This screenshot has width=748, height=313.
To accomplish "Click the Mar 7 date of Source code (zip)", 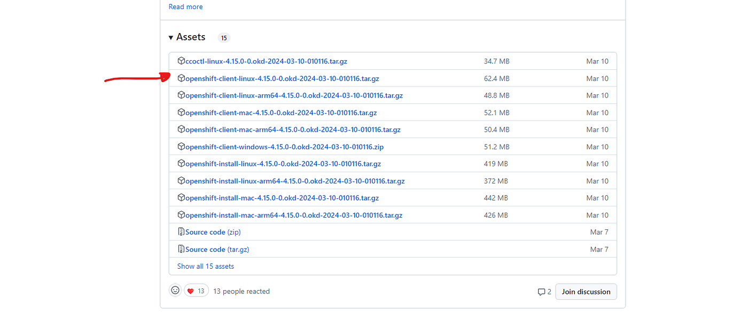I will [x=599, y=232].
